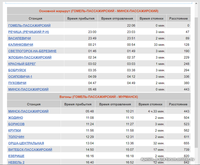The height and width of the screenshot is (165, 200).
Task: Click the 17 мин. stop at Витебск
Action: coord(159,150)
